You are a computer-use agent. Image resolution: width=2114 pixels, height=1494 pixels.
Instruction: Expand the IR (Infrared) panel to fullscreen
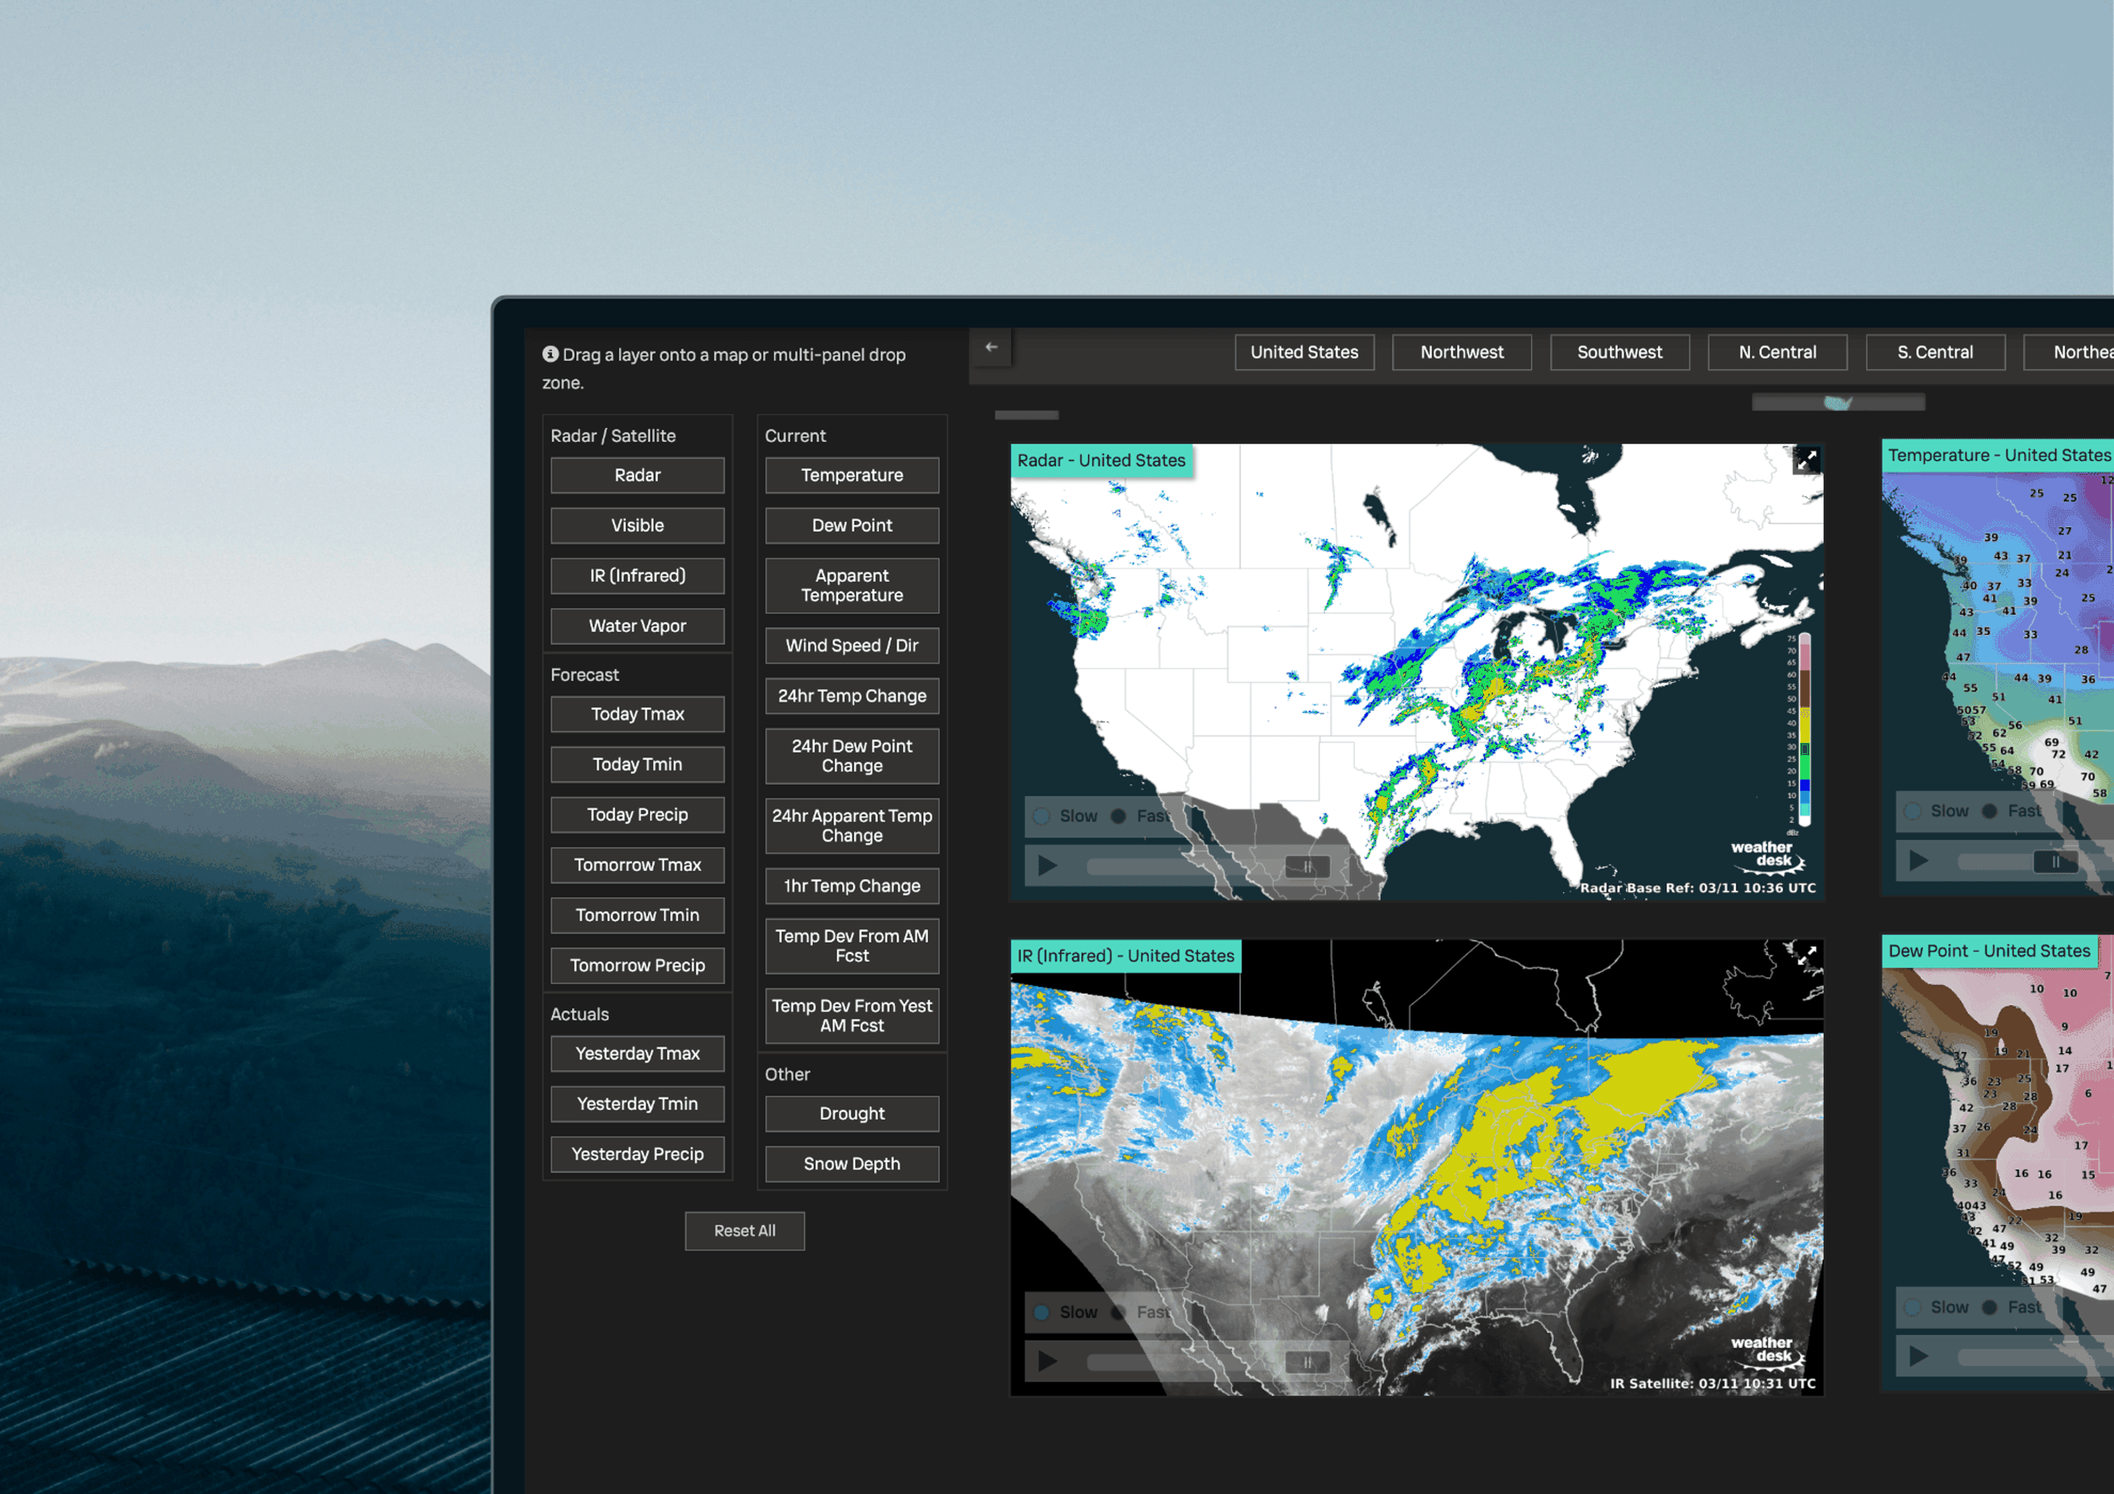1806,955
